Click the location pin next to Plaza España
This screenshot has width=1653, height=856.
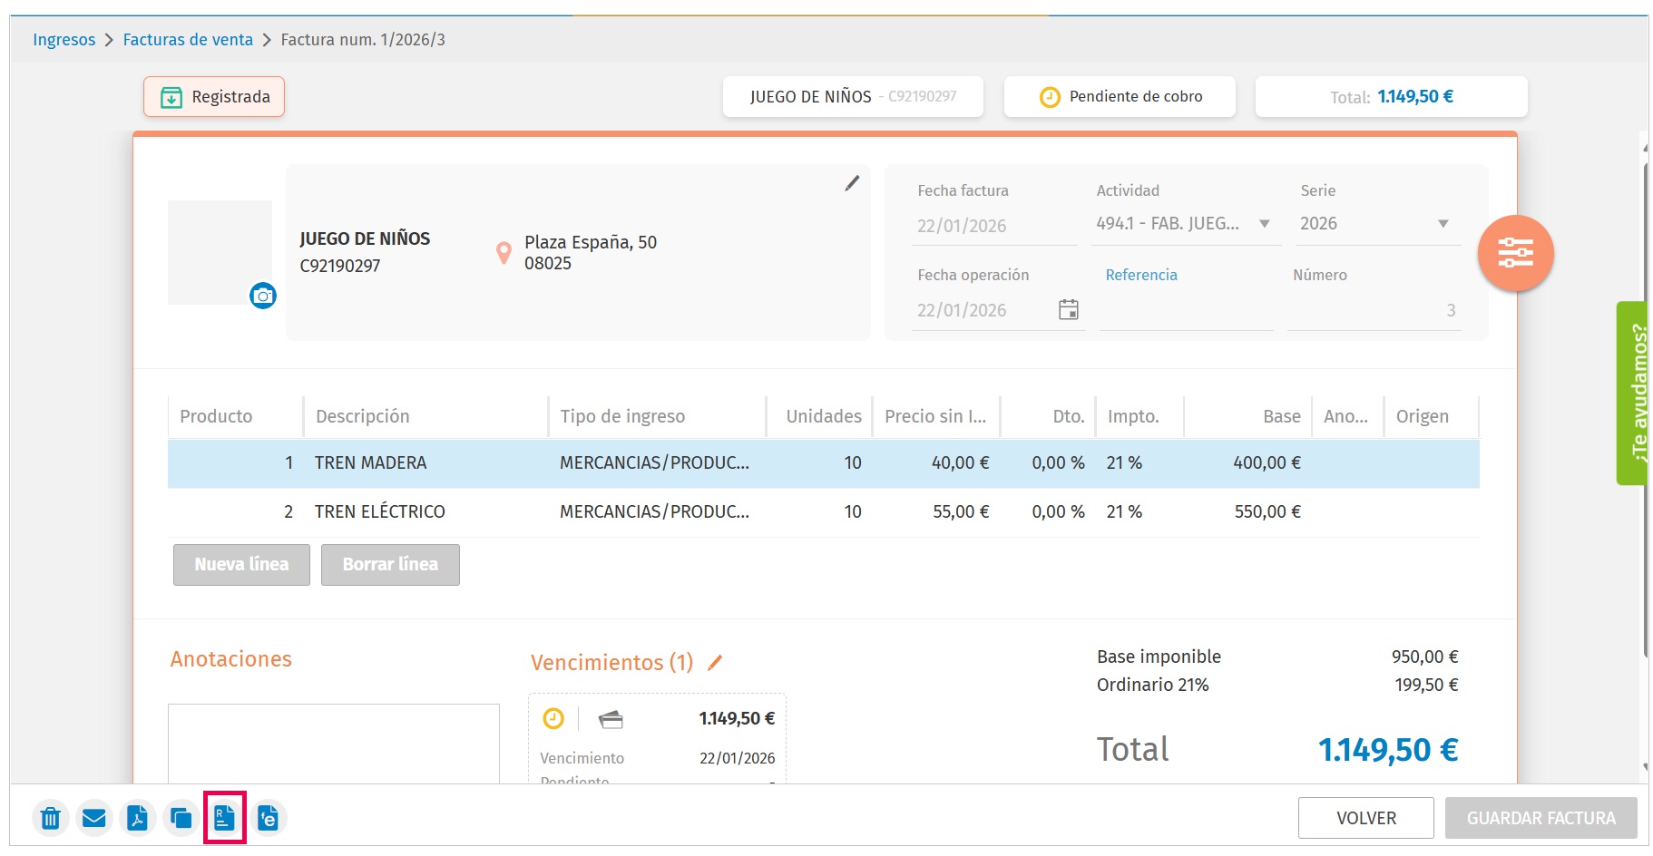pyautogui.click(x=504, y=253)
